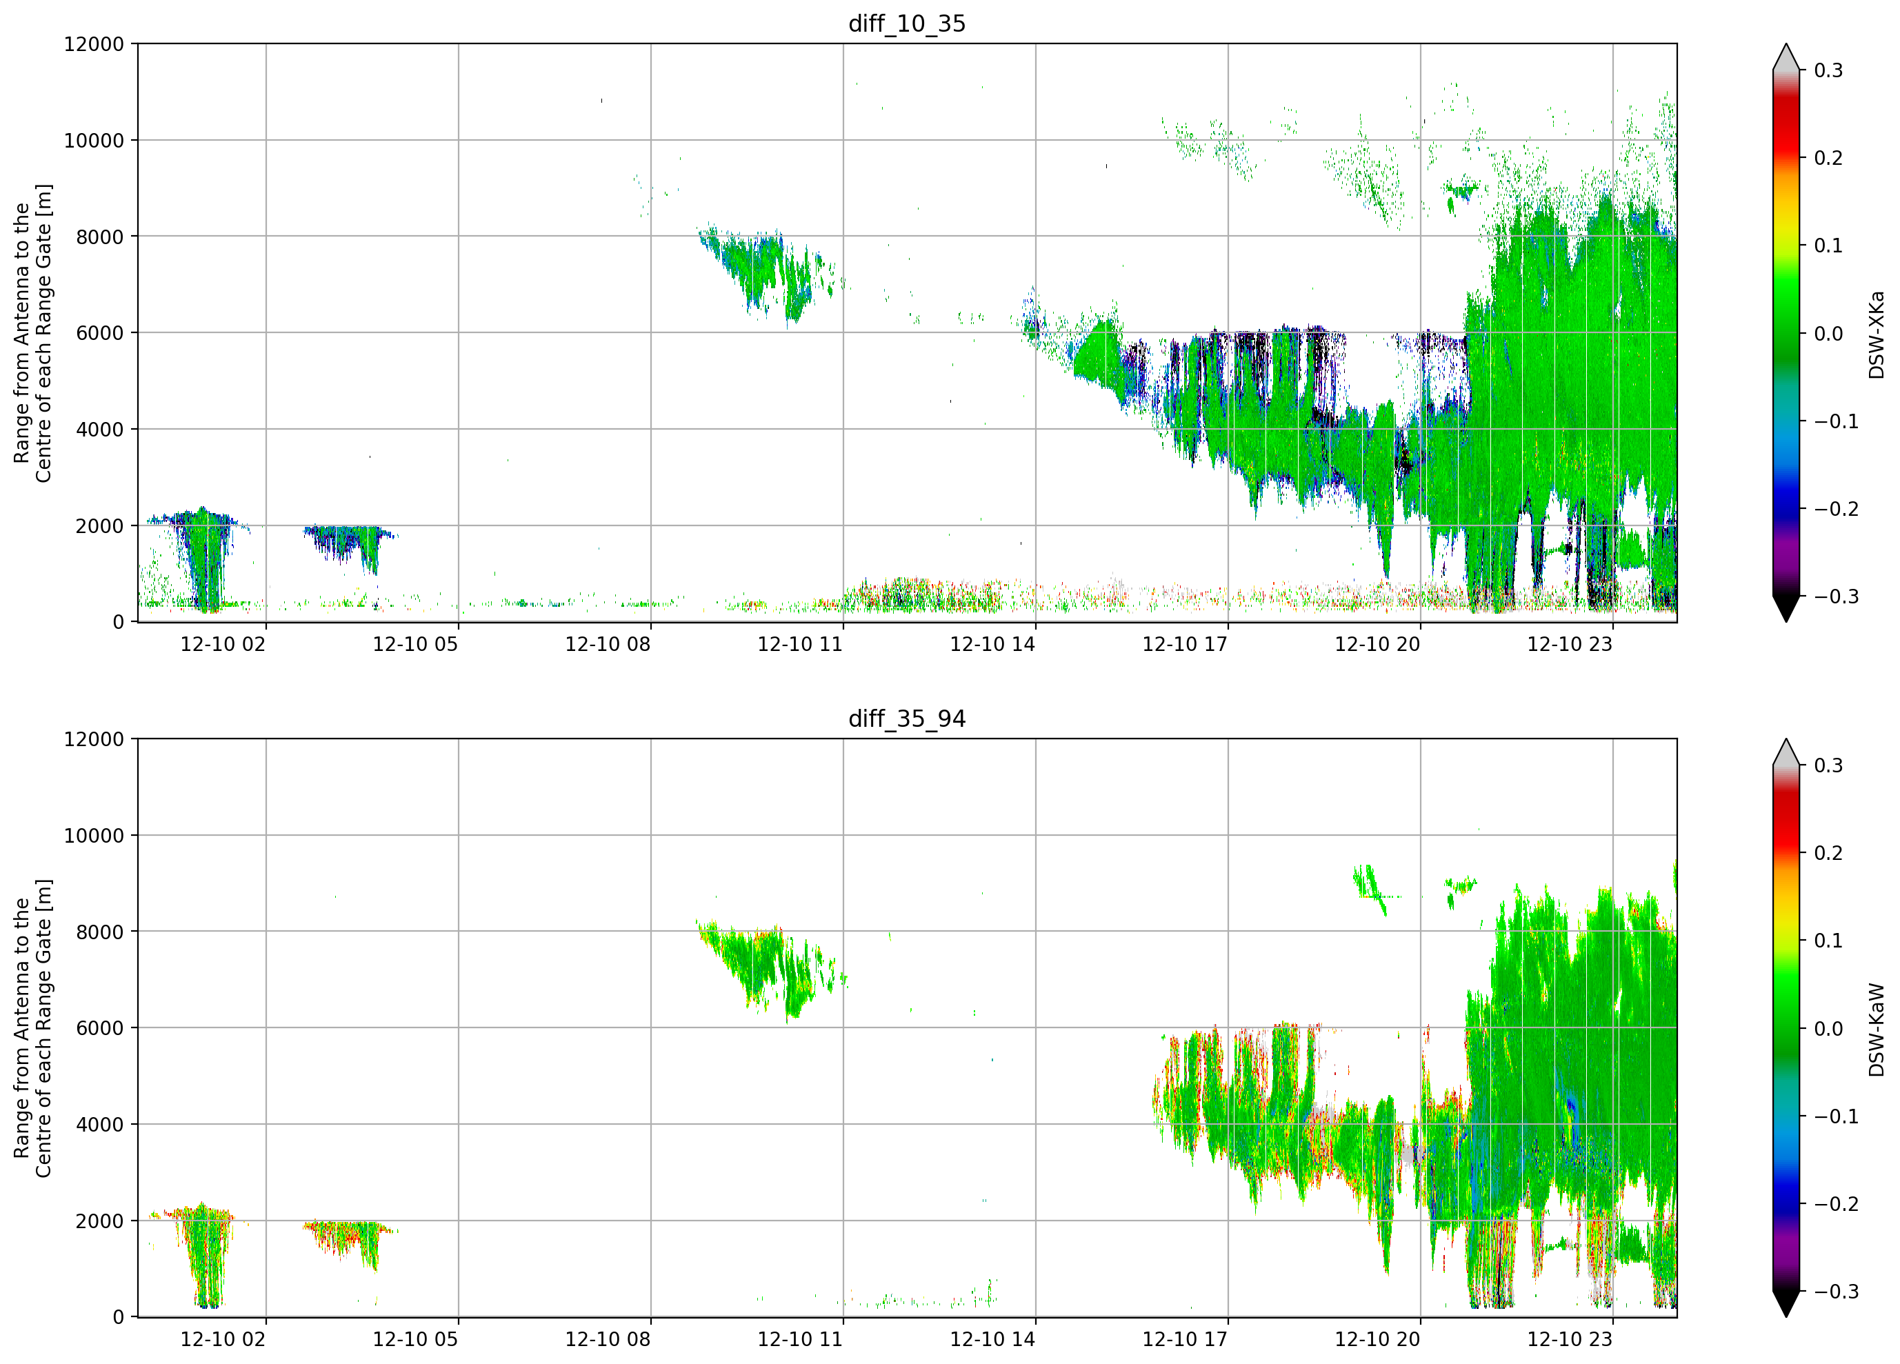Click '0.1' tick on DSW-XKa colorbar
Screen dimensions: 1900x1364
1829,245
